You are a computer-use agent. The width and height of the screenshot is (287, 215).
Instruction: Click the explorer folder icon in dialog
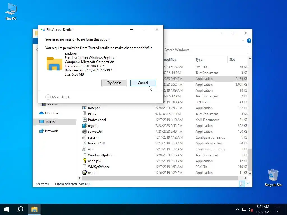click(x=54, y=64)
